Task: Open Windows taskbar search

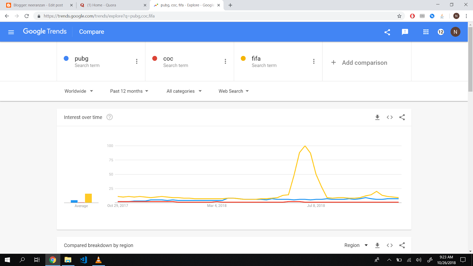Action: point(22,260)
